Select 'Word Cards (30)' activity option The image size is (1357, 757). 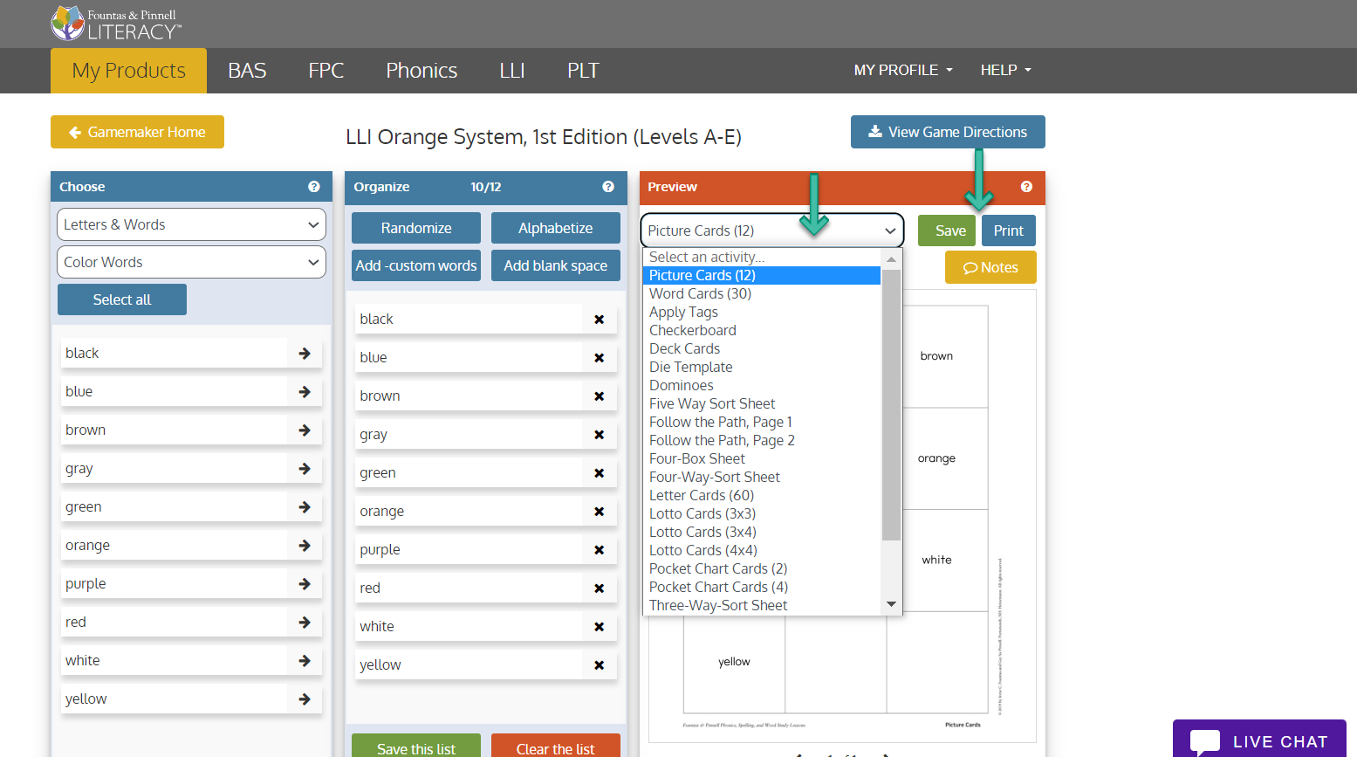pyautogui.click(x=699, y=293)
